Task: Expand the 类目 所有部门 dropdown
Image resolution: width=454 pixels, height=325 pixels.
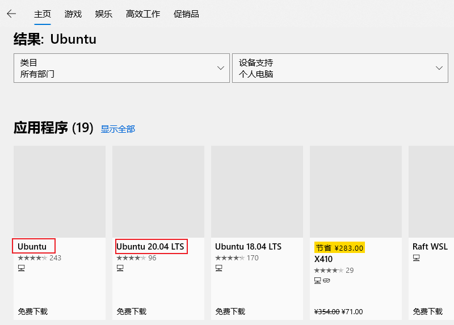Action: [121, 68]
